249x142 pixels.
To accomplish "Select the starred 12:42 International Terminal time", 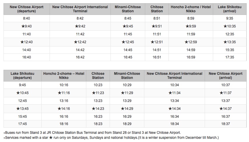I will 80,42.
